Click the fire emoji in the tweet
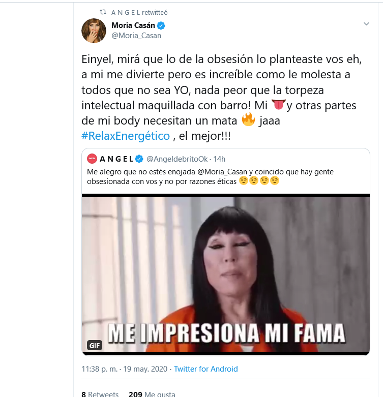383x397 pixels. (248, 120)
